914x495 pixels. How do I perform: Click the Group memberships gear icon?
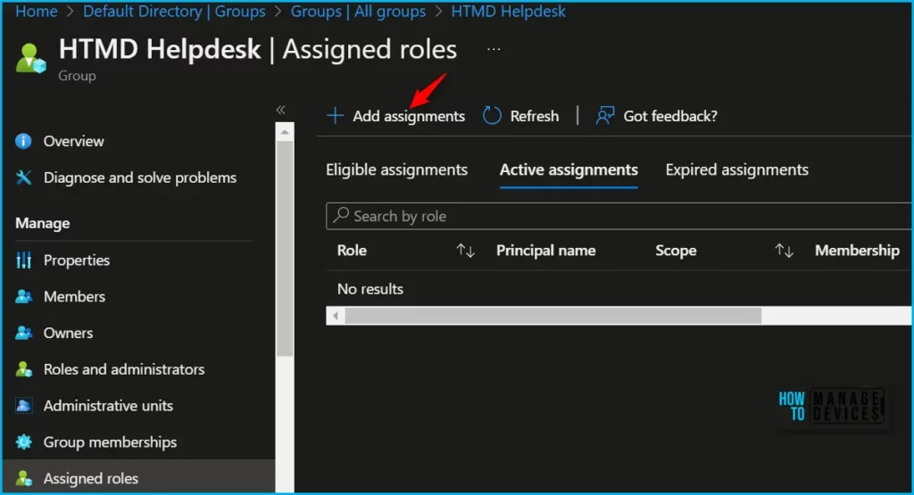point(23,442)
